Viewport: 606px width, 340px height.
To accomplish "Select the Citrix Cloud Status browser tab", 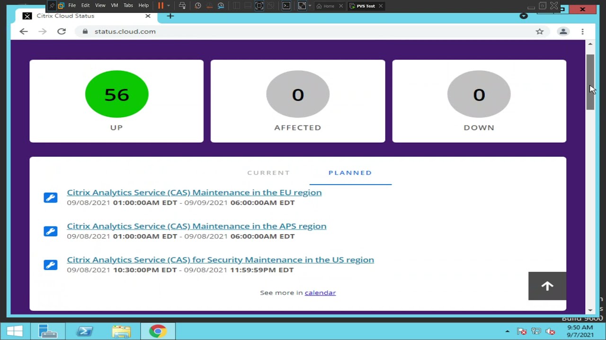I will (85, 16).
